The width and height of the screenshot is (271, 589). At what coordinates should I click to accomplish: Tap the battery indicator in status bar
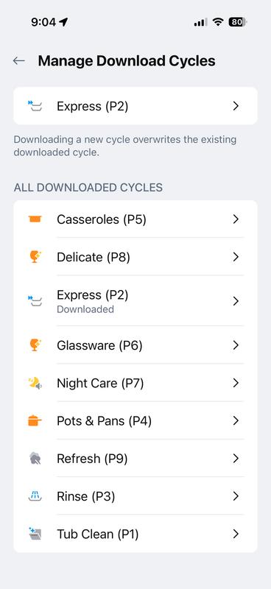tap(238, 22)
